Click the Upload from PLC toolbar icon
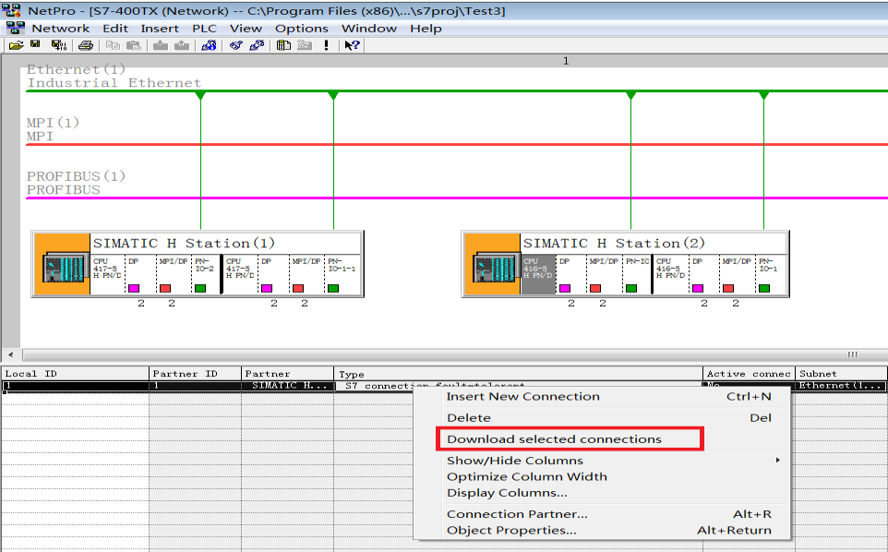Screen dimensions: 888x552 pos(182,45)
